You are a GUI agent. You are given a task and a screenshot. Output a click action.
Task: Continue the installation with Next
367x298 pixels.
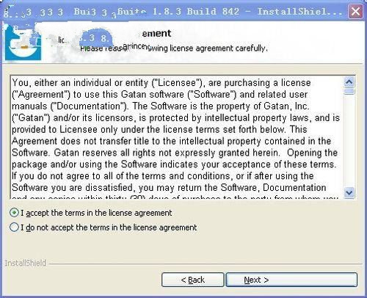[291, 280]
